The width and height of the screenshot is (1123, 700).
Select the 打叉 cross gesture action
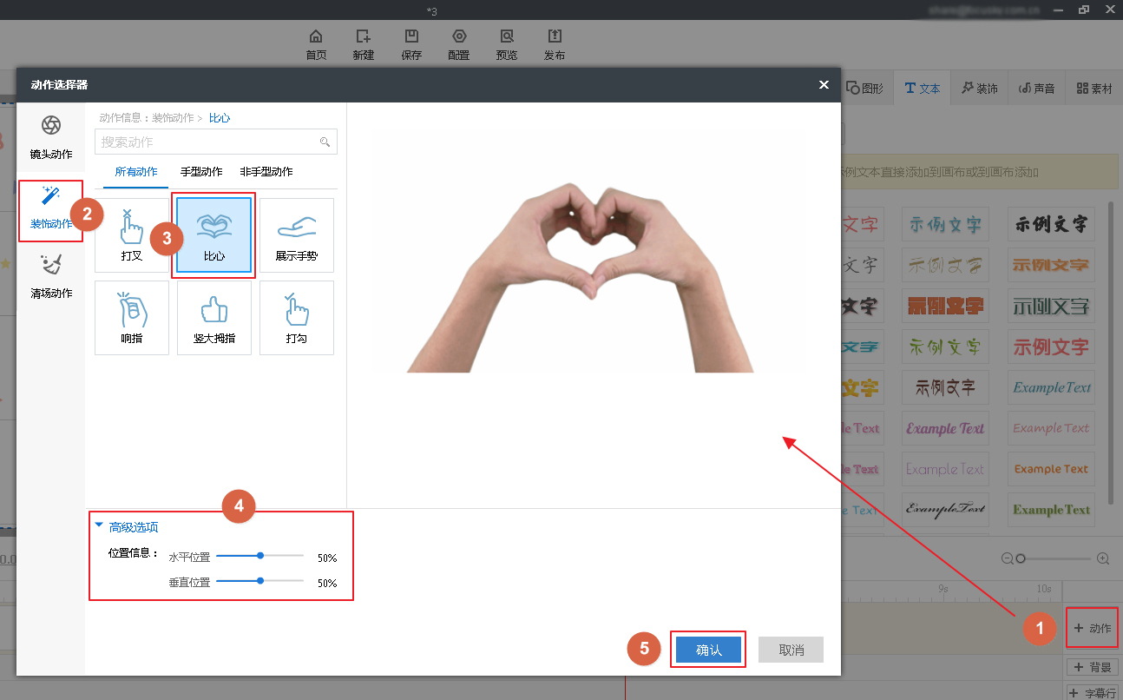tap(132, 234)
